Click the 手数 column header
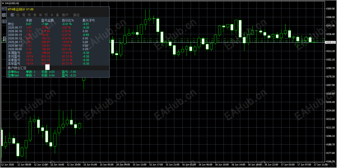The width and height of the screenshot is (337, 168). pos(29,20)
